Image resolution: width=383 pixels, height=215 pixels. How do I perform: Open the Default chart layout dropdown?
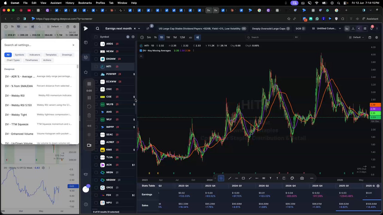pos(357,37)
